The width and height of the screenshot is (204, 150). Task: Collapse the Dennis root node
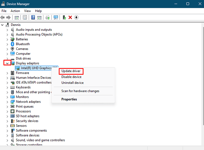(2, 25)
